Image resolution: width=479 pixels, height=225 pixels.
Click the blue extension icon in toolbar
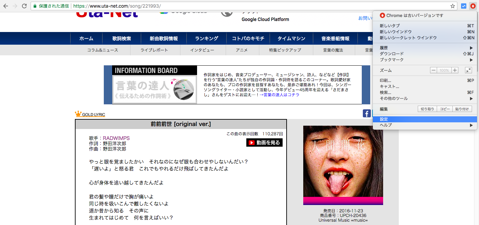tap(463, 6)
